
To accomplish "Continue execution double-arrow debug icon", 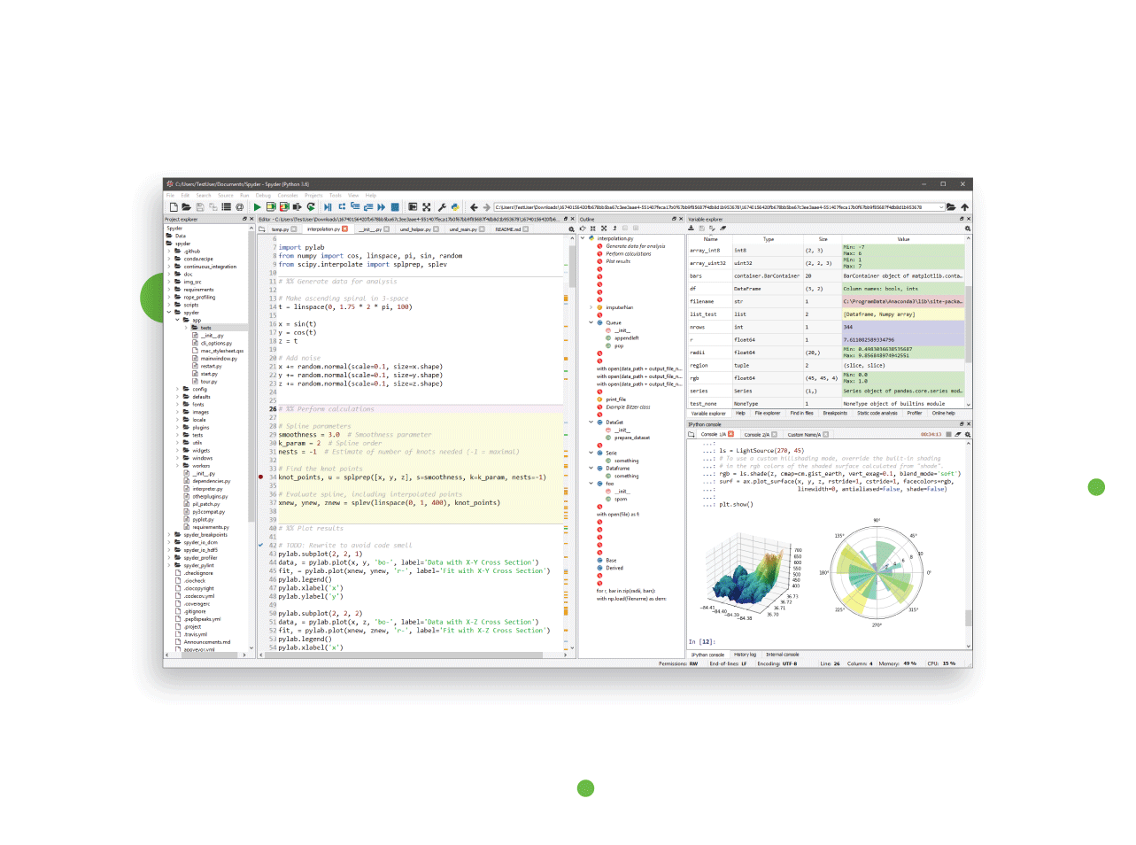I will (382, 206).
